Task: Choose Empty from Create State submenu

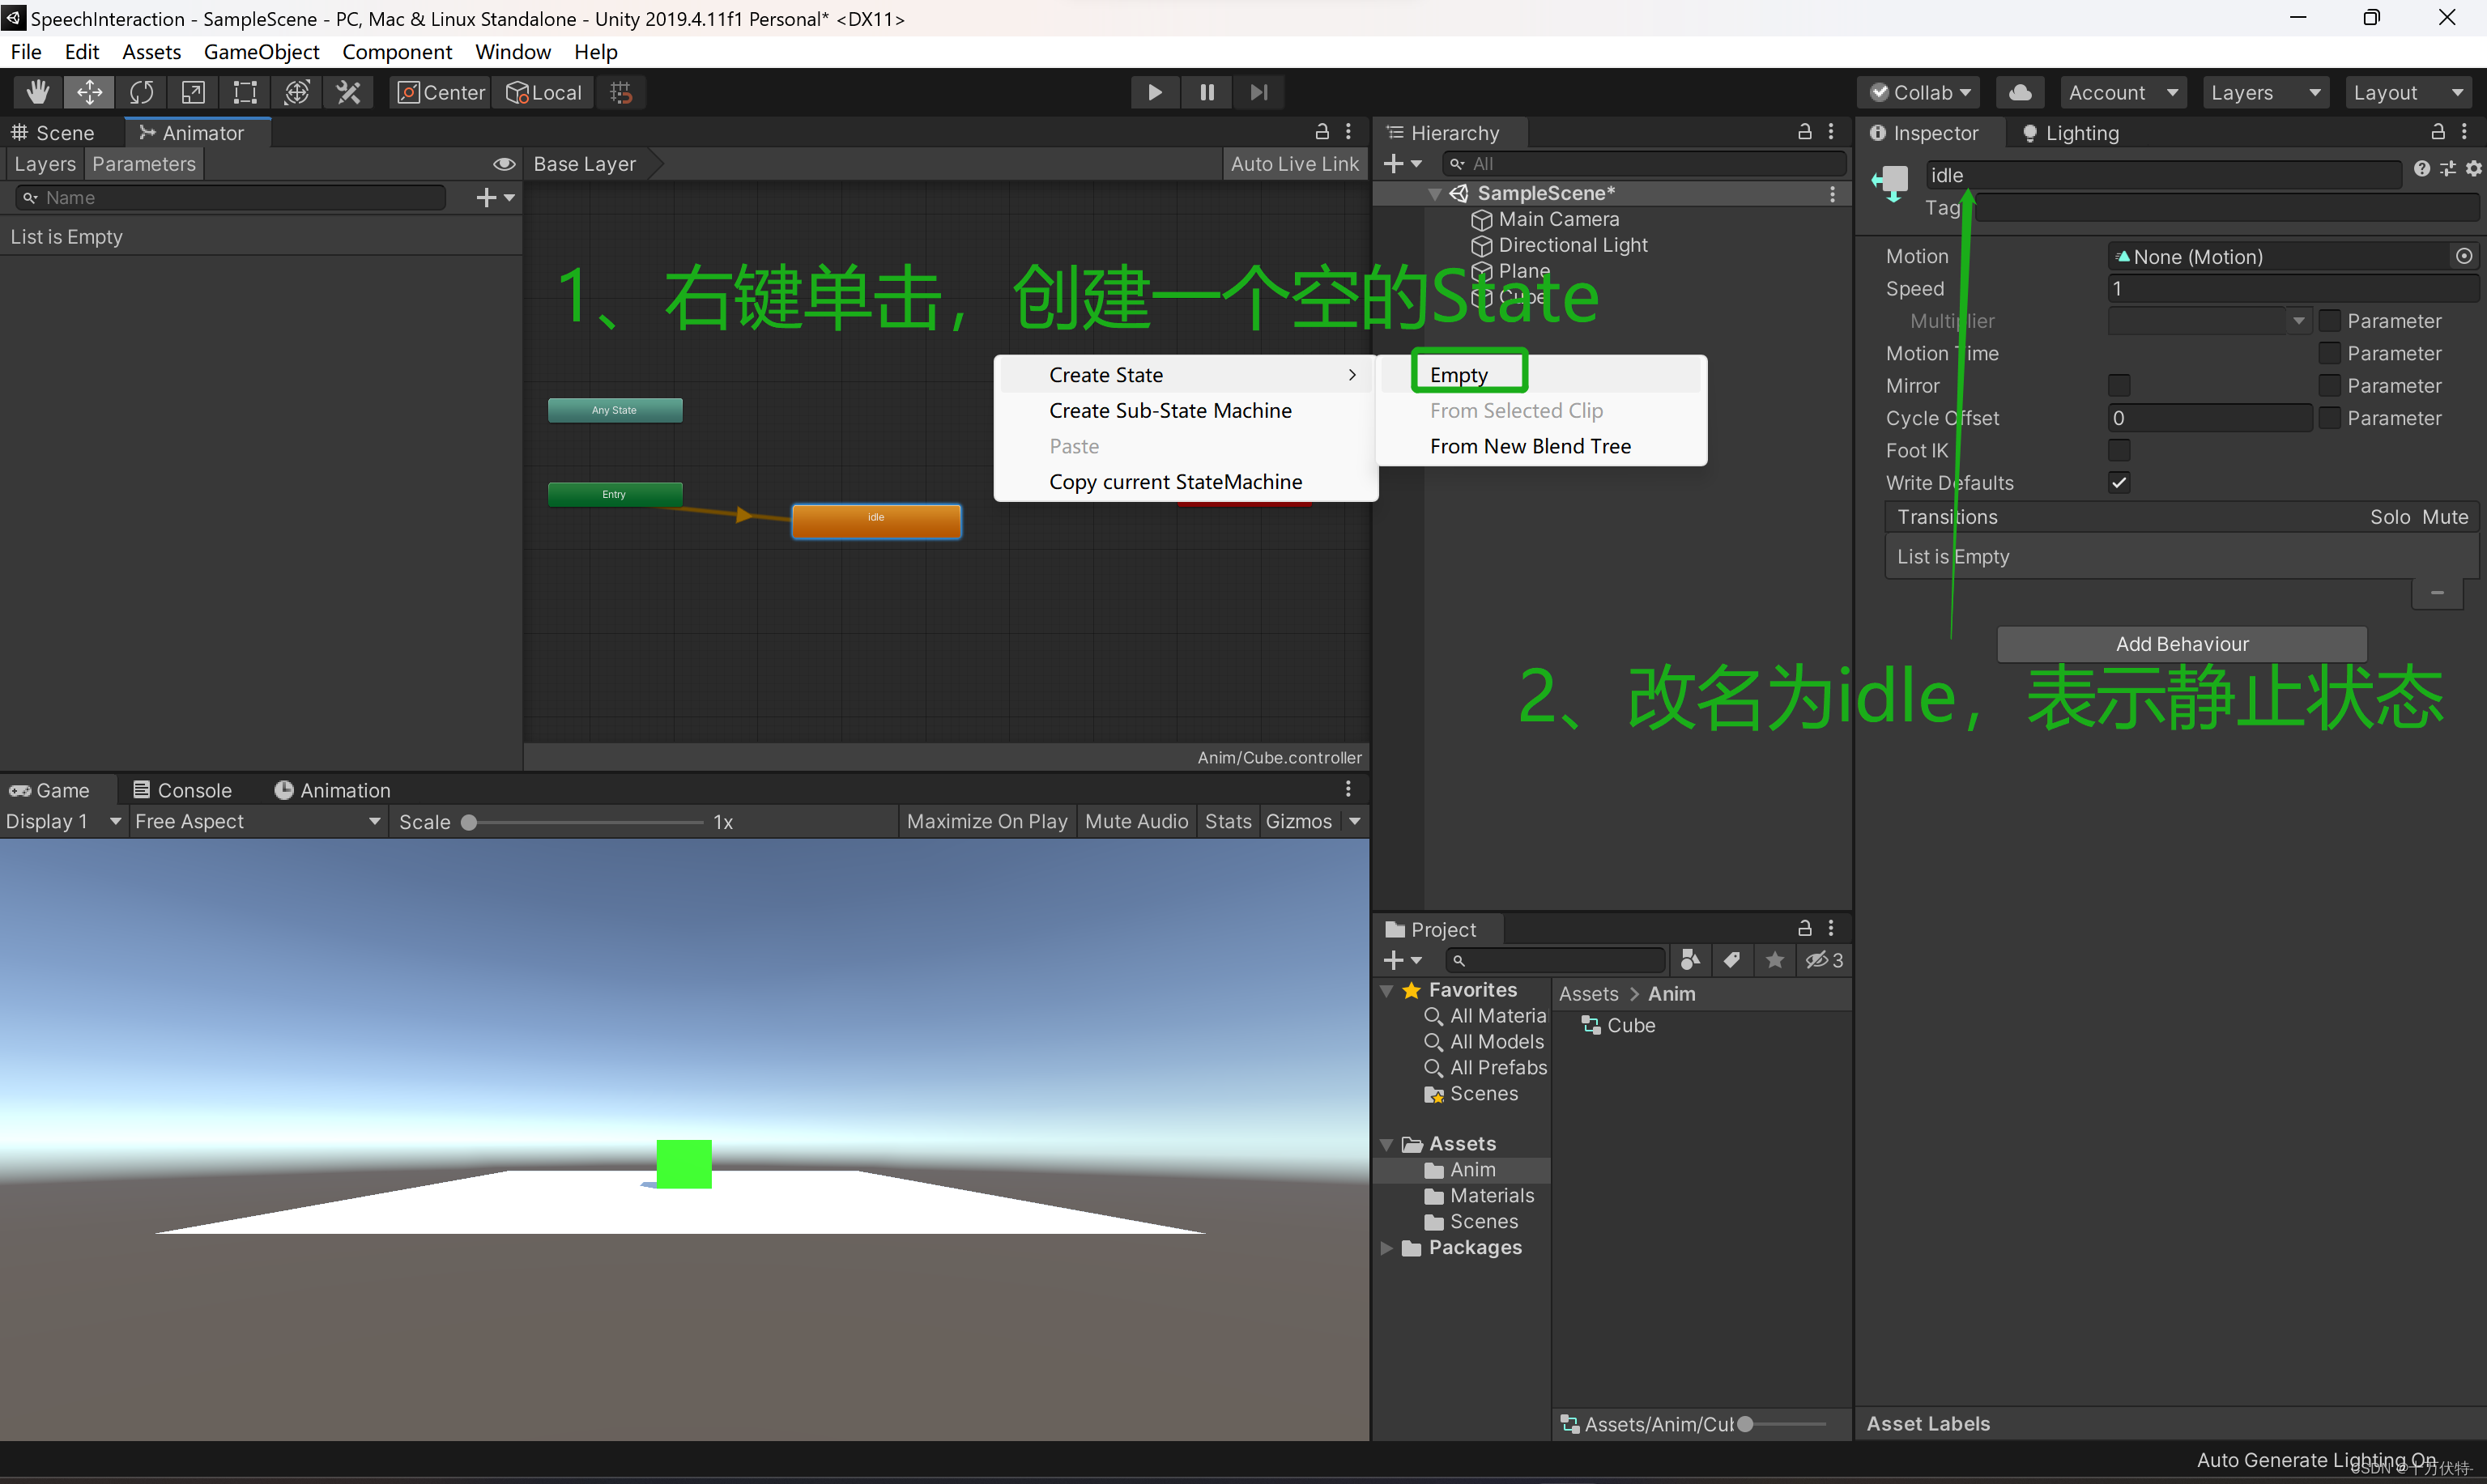Action: point(1459,374)
